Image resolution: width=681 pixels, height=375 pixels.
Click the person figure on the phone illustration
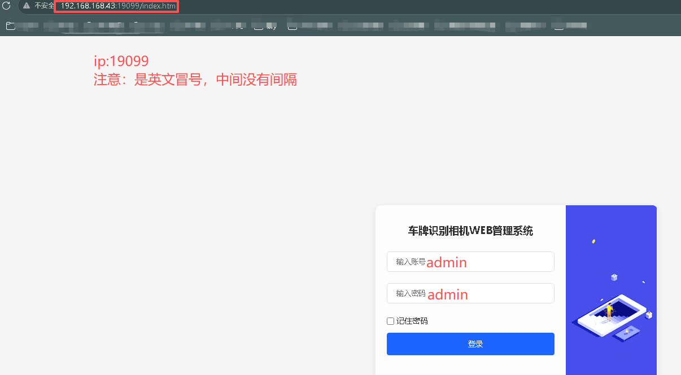[x=609, y=311]
